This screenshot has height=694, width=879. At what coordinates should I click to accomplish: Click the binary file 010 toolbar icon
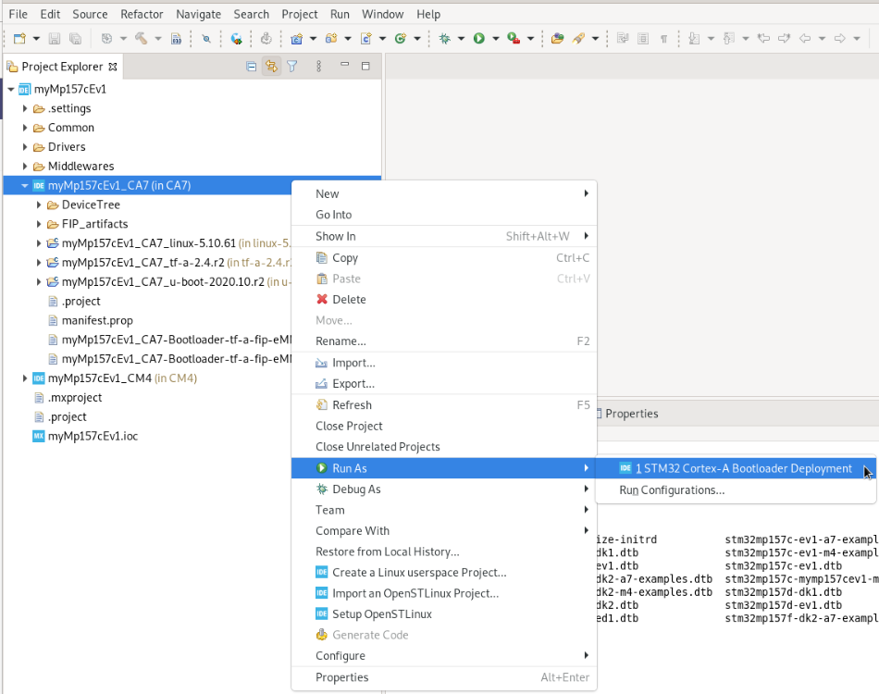(176, 38)
